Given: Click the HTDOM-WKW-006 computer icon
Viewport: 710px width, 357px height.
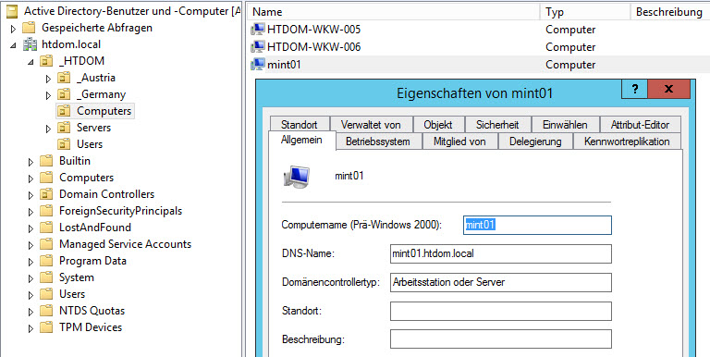Looking at the screenshot, I should (x=258, y=46).
